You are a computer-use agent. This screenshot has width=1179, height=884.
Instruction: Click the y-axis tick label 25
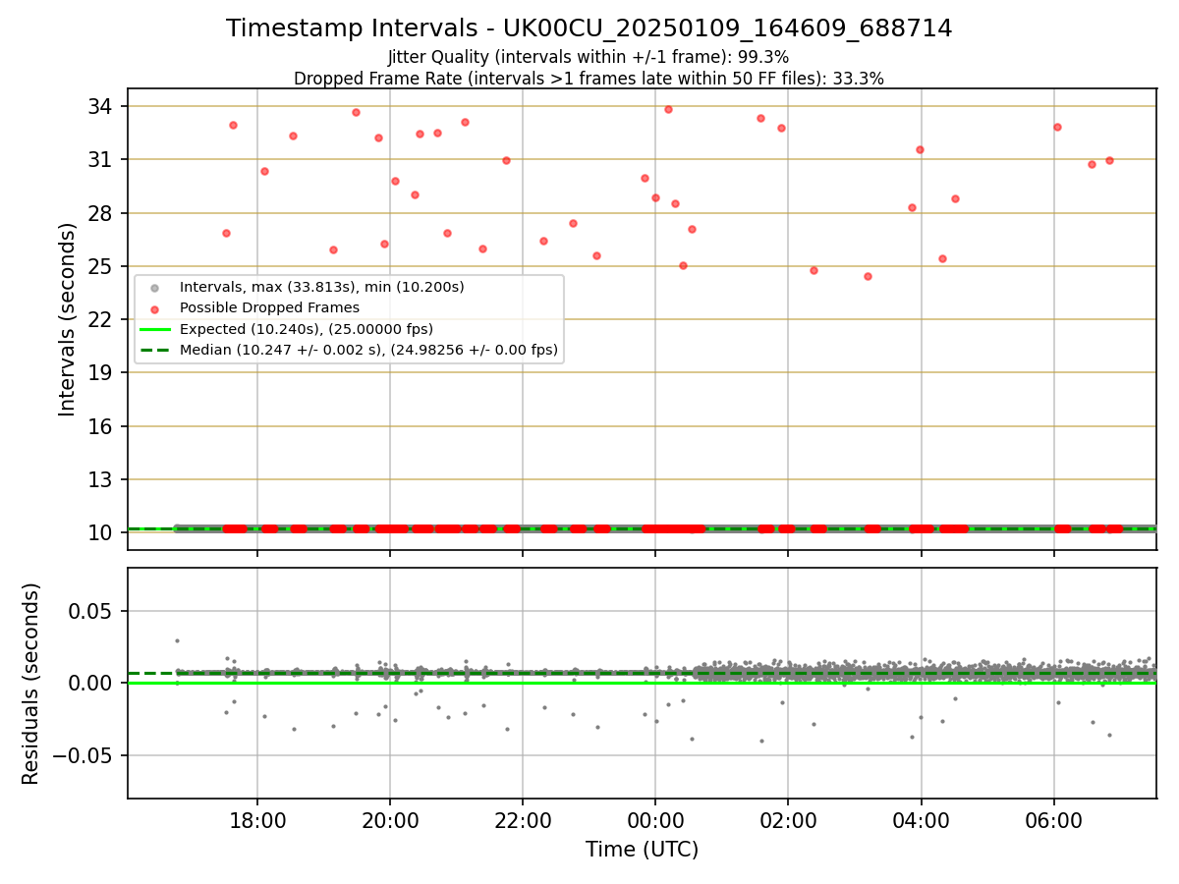point(102,266)
